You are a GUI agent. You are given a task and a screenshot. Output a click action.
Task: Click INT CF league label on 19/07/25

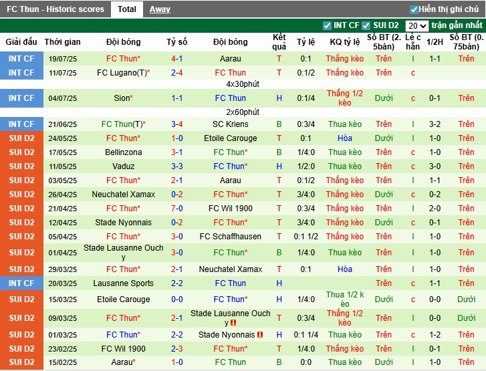[21, 59]
